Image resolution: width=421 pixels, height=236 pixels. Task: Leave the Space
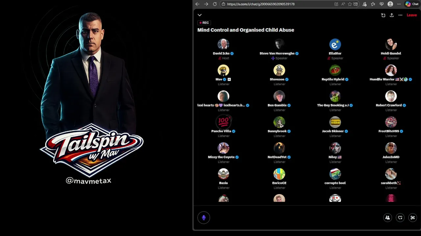[412, 15]
